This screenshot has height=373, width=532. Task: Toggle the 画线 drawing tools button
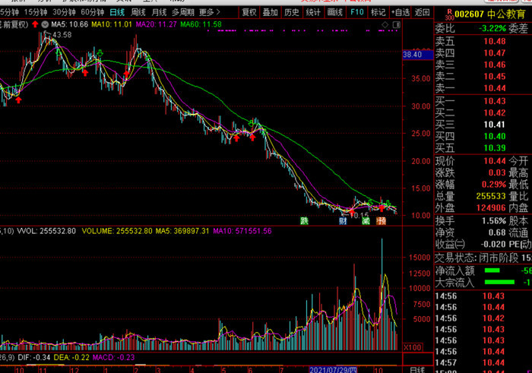[x=335, y=12]
